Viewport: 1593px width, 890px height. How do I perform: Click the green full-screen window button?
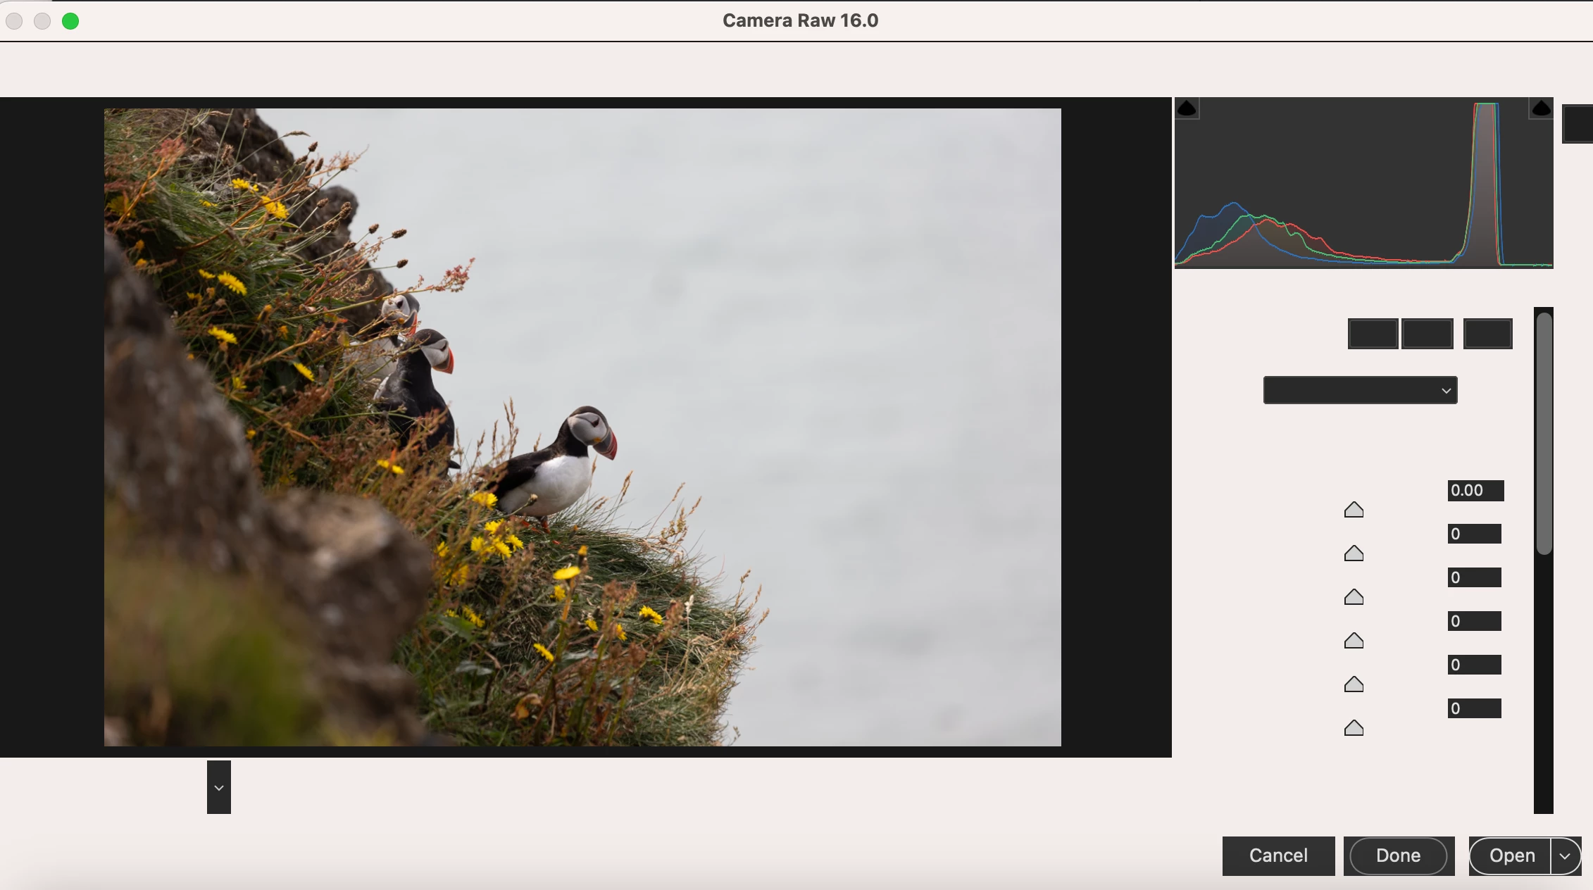(x=70, y=21)
